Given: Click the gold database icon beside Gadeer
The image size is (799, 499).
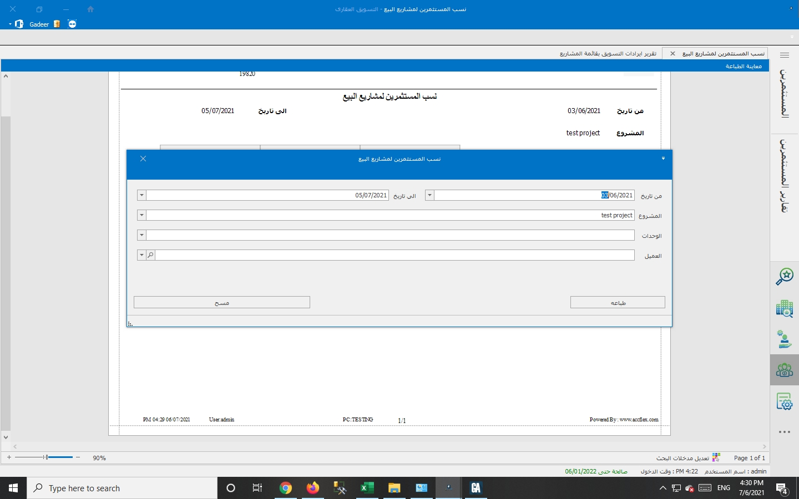Looking at the screenshot, I should pyautogui.click(x=57, y=24).
